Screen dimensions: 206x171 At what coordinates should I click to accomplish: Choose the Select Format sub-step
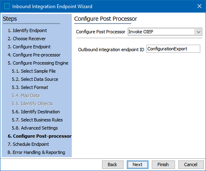[30, 87]
